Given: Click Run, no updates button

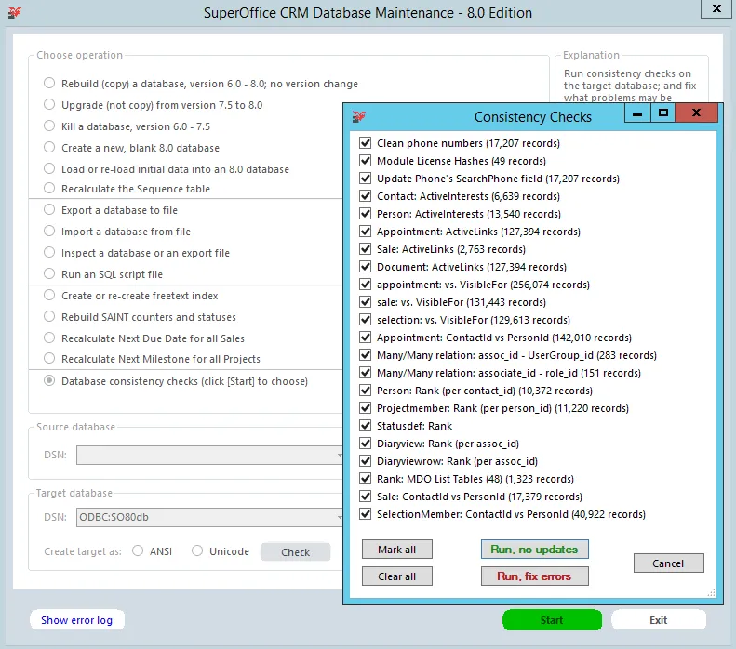Looking at the screenshot, I should (x=534, y=550).
